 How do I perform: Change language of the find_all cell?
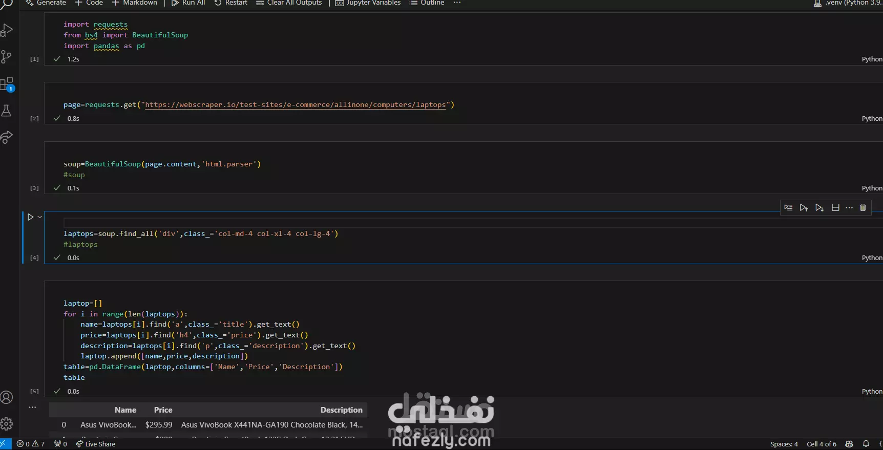(872, 258)
